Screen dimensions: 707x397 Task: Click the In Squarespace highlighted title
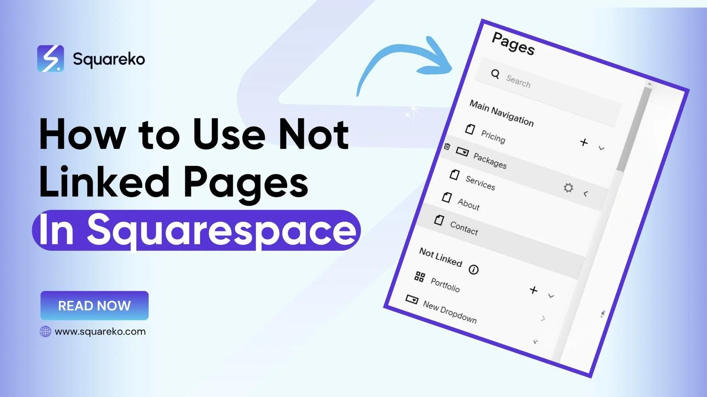point(196,230)
